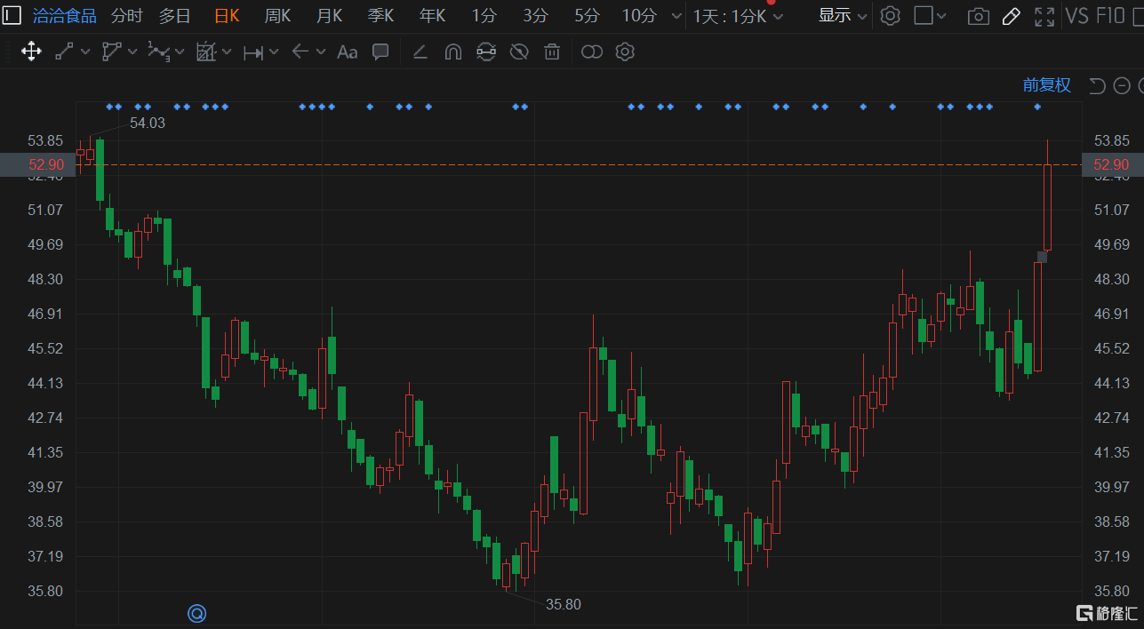Zoom out the chart with the minus icon
This screenshot has width=1144, height=629.
point(1122,85)
